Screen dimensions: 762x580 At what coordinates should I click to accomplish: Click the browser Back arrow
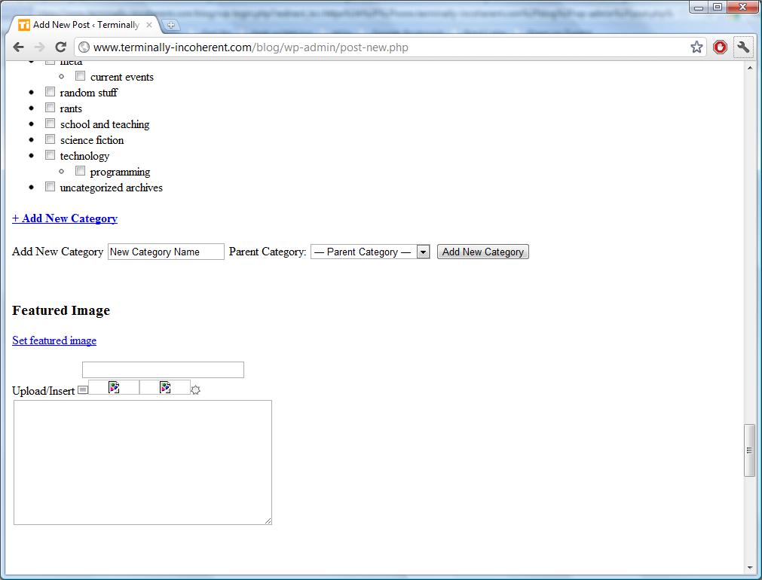(x=19, y=47)
